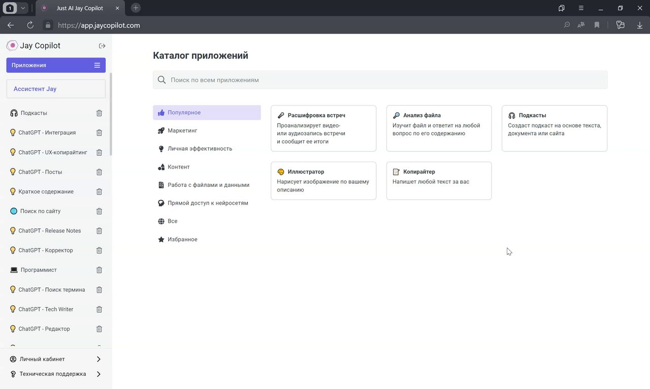Select the Маркетинг category
This screenshot has height=389, width=650.
point(182,131)
